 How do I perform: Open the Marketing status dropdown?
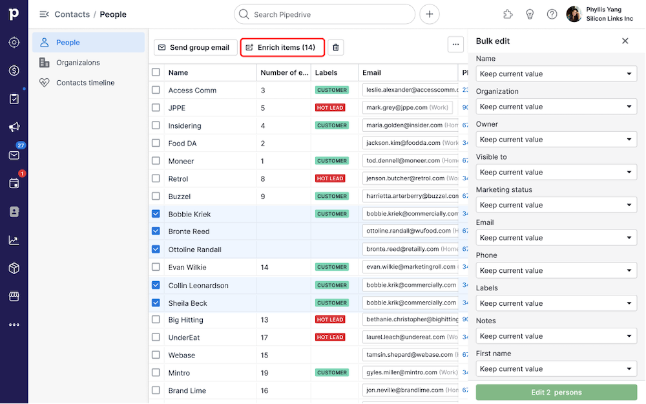(x=556, y=205)
